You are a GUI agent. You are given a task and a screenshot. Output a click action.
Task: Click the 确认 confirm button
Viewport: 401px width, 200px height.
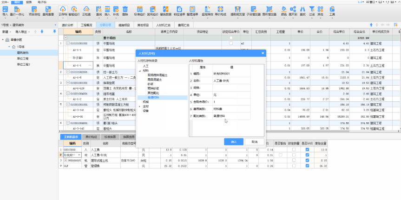pos(234,142)
